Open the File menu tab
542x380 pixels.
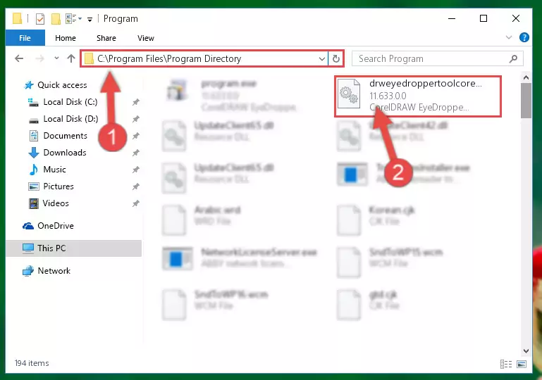pyautogui.click(x=25, y=38)
